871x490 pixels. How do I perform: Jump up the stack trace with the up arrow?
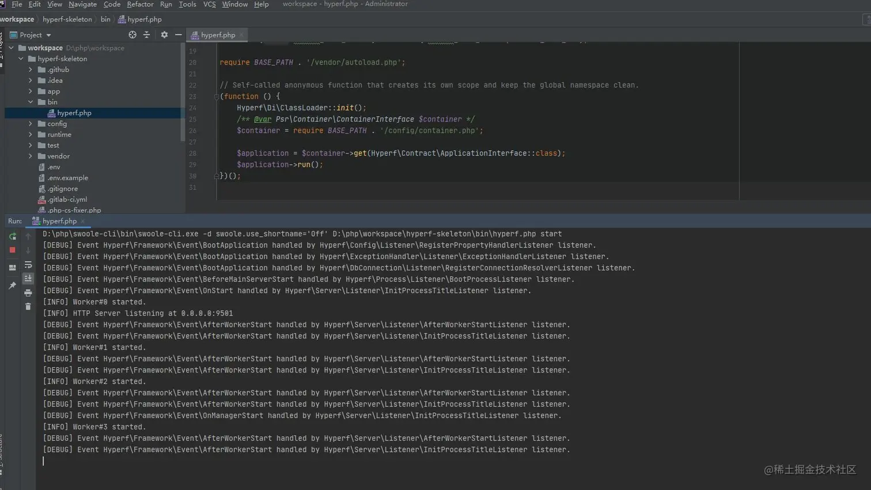[28, 237]
